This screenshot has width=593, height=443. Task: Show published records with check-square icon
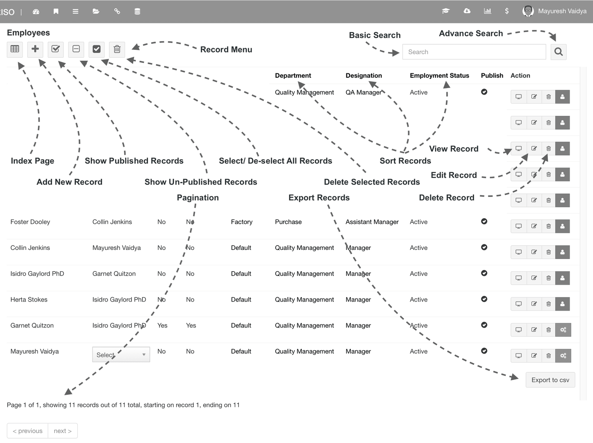[56, 49]
